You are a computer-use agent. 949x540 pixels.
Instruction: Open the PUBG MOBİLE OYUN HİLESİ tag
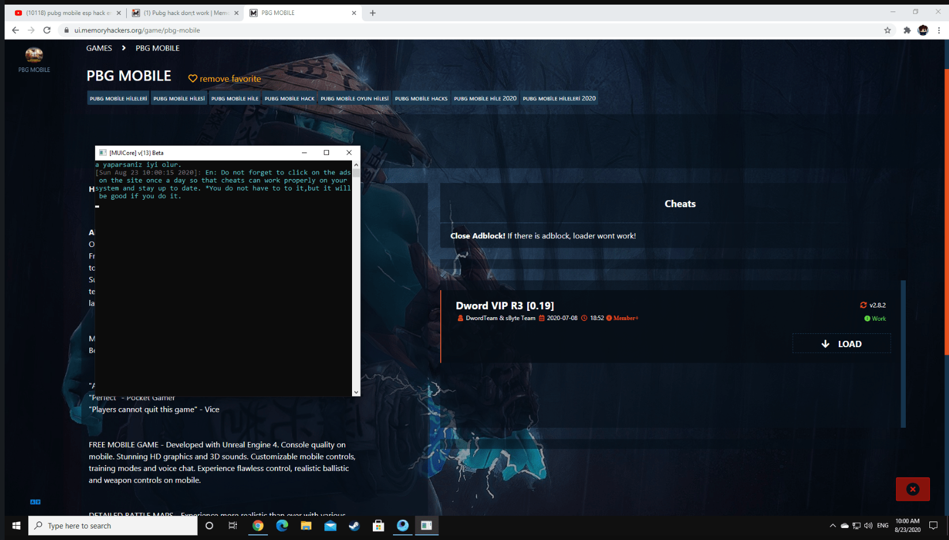tap(354, 98)
